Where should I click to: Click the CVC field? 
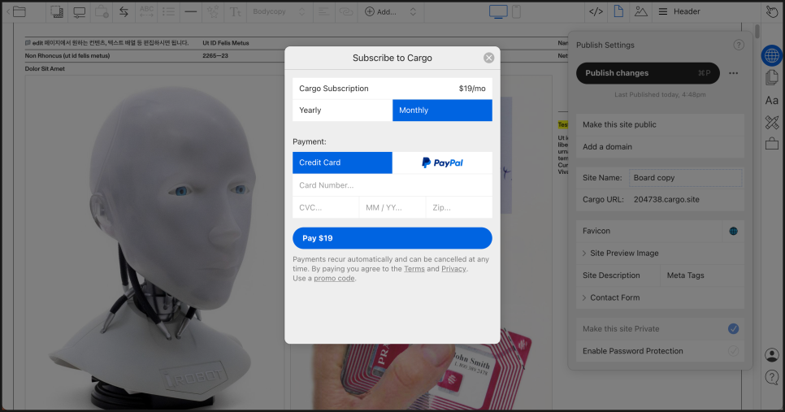(325, 207)
